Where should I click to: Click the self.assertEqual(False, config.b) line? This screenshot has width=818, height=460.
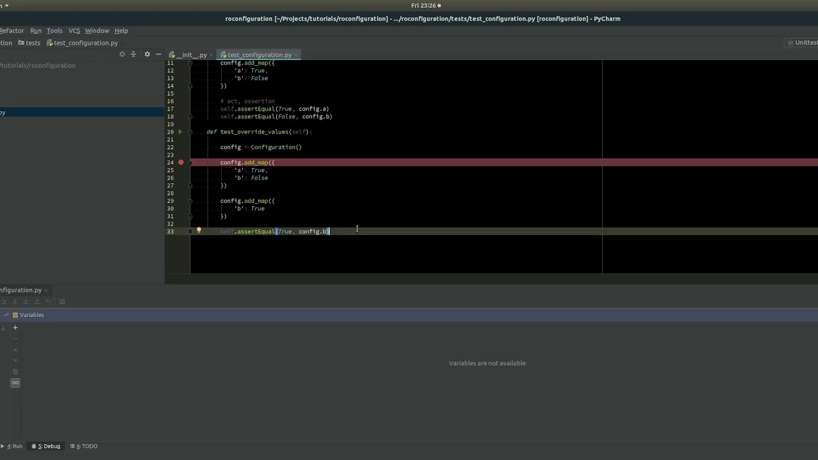(x=276, y=116)
